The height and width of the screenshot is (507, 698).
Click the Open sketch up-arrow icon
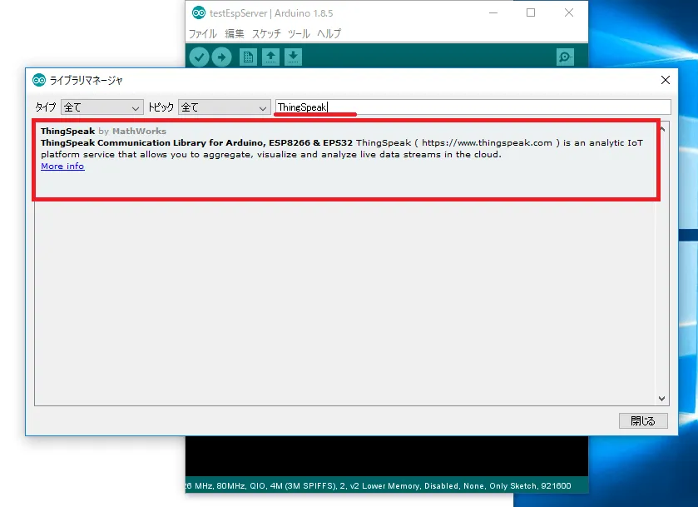pos(270,57)
